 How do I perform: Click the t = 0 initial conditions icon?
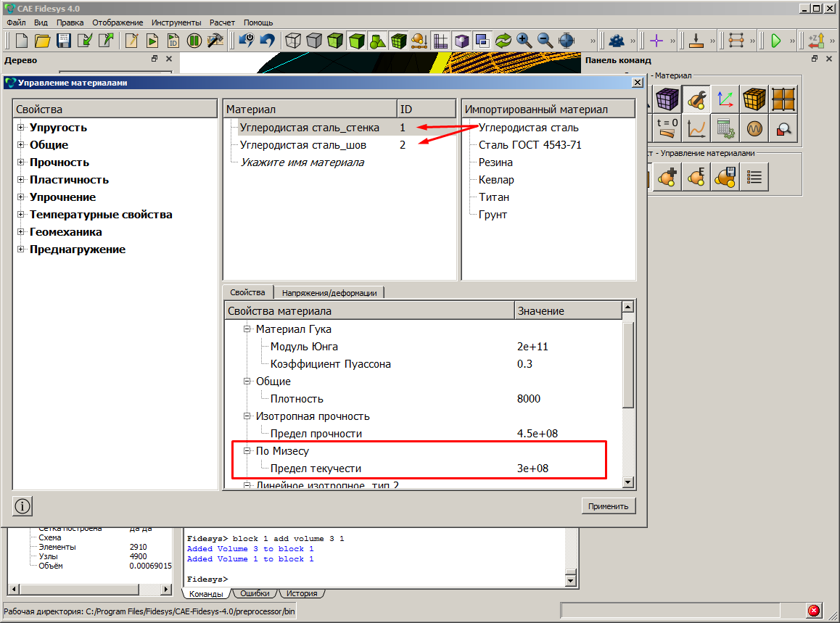pyautogui.click(x=667, y=128)
